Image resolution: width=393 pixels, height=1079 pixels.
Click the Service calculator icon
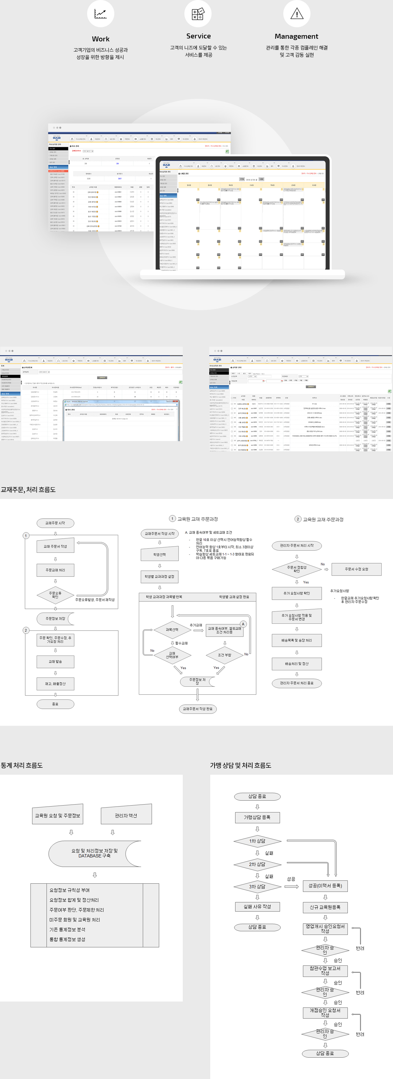[198, 14]
